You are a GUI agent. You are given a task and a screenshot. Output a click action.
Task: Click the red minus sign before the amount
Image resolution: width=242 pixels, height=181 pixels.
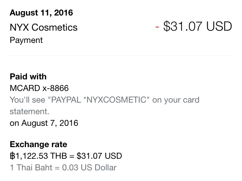pyautogui.click(x=157, y=26)
